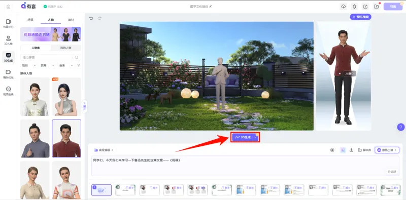Viewport: 406px width, 200px height.
Task: Click the share icon in top bar
Action: (x=365, y=7)
